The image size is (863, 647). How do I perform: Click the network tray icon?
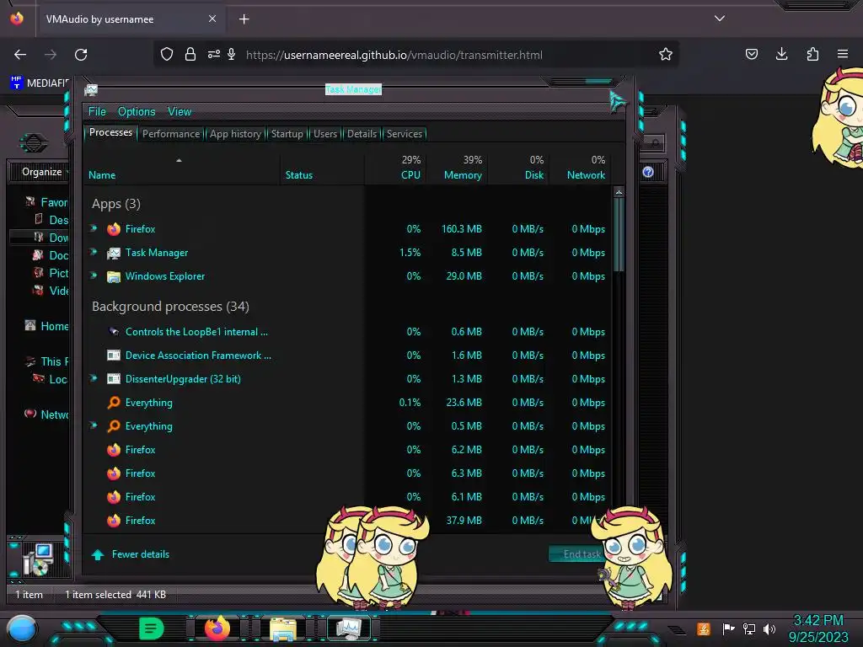748,628
